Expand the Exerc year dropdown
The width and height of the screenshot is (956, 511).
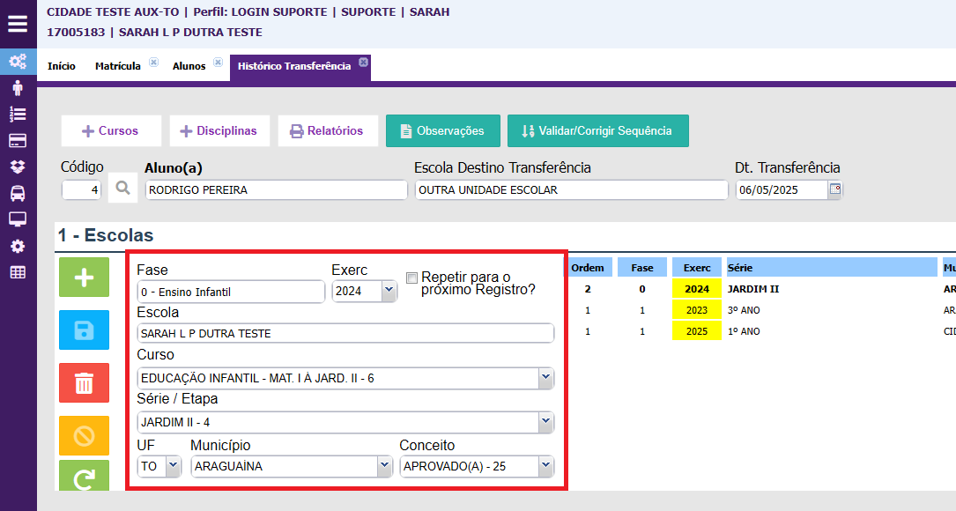pyautogui.click(x=389, y=291)
